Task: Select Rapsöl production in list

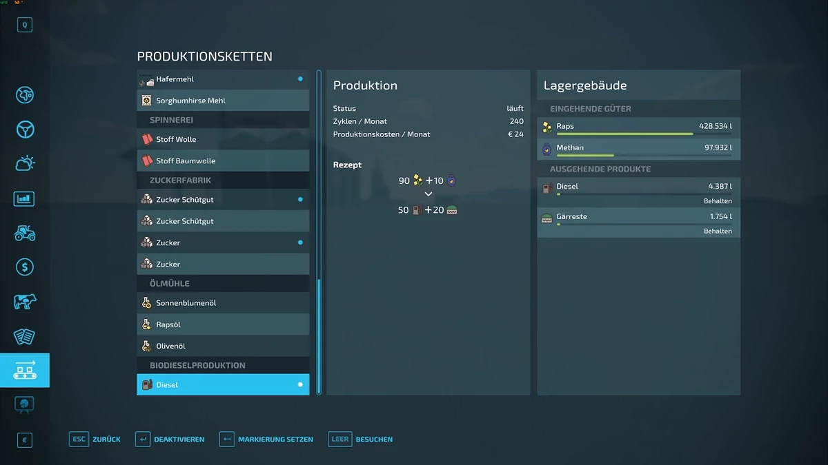Action: (223, 324)
